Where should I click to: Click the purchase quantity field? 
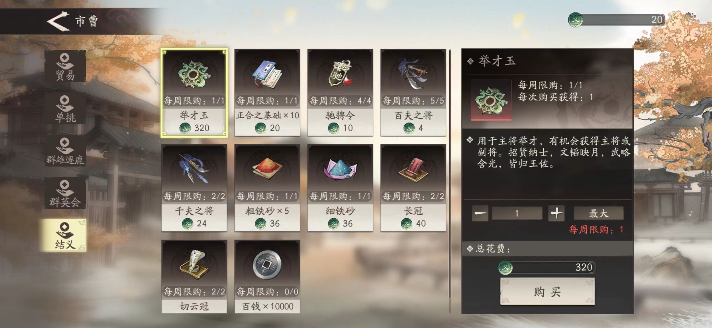tap(517, 213)
